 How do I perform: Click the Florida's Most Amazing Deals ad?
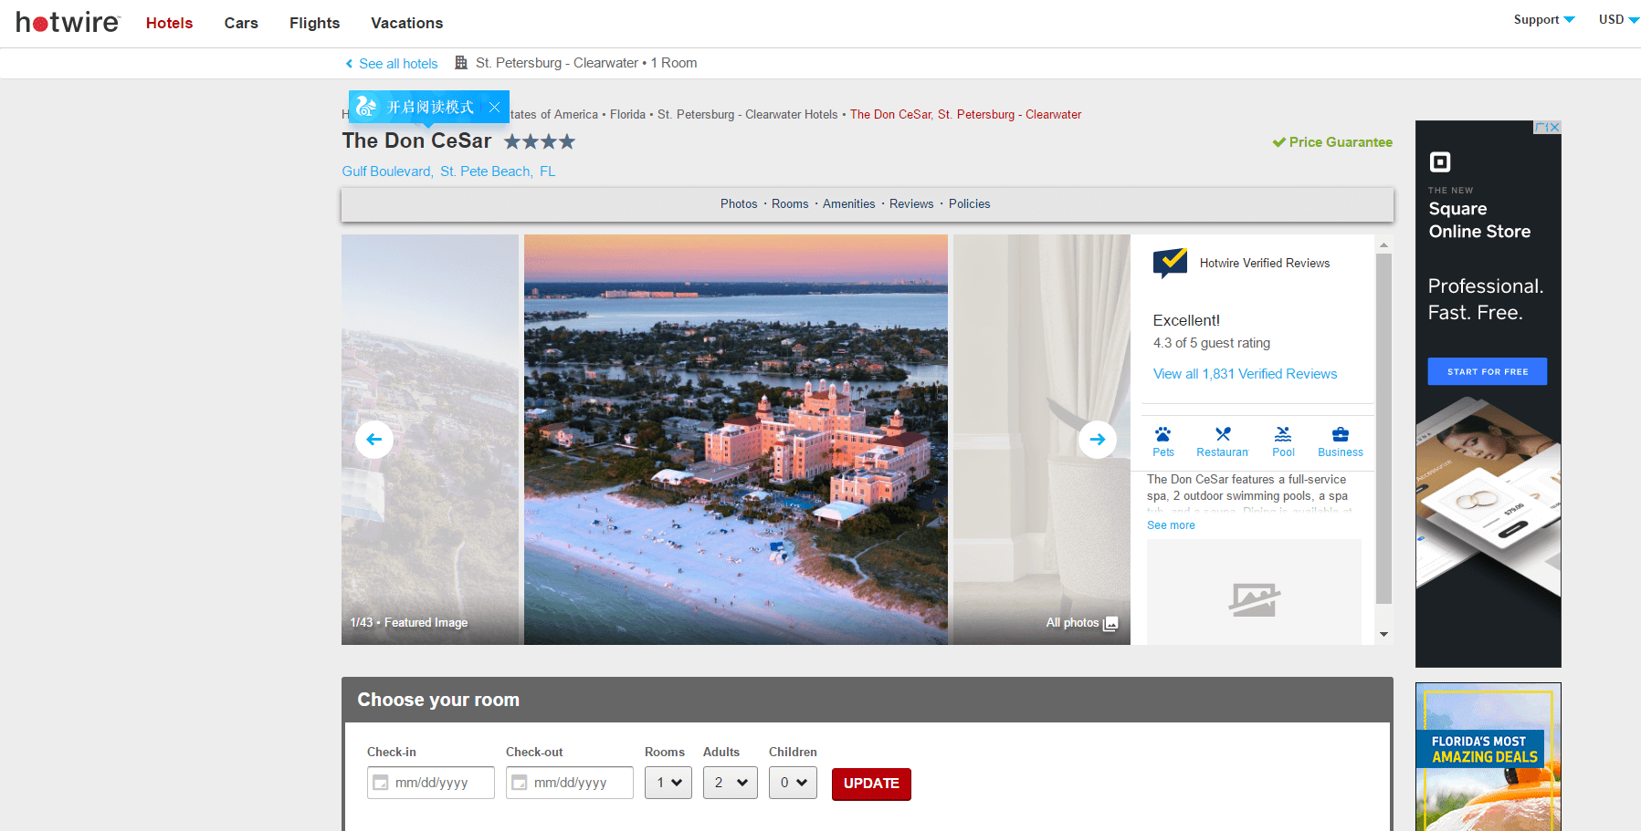[x=1488, y=756]
